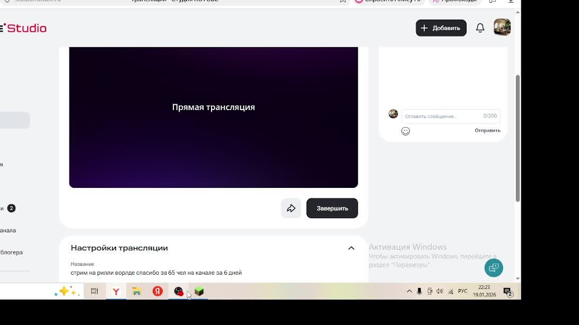Click the Оставить сообщение chat input

pyautogui.click(x=451, y=116)
